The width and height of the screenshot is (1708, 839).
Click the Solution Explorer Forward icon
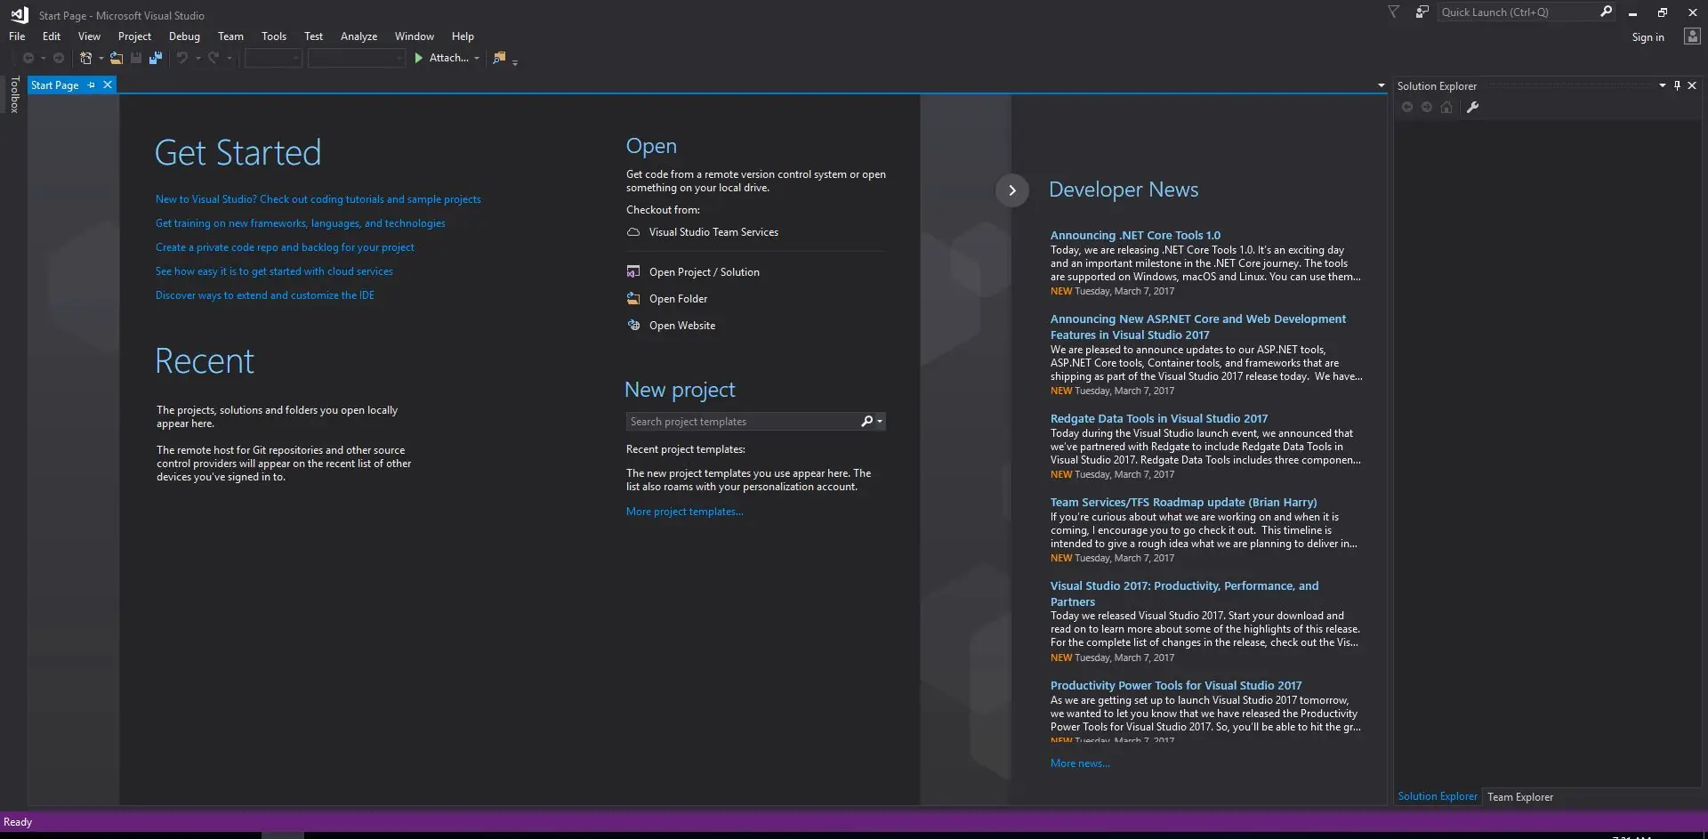1427,108
